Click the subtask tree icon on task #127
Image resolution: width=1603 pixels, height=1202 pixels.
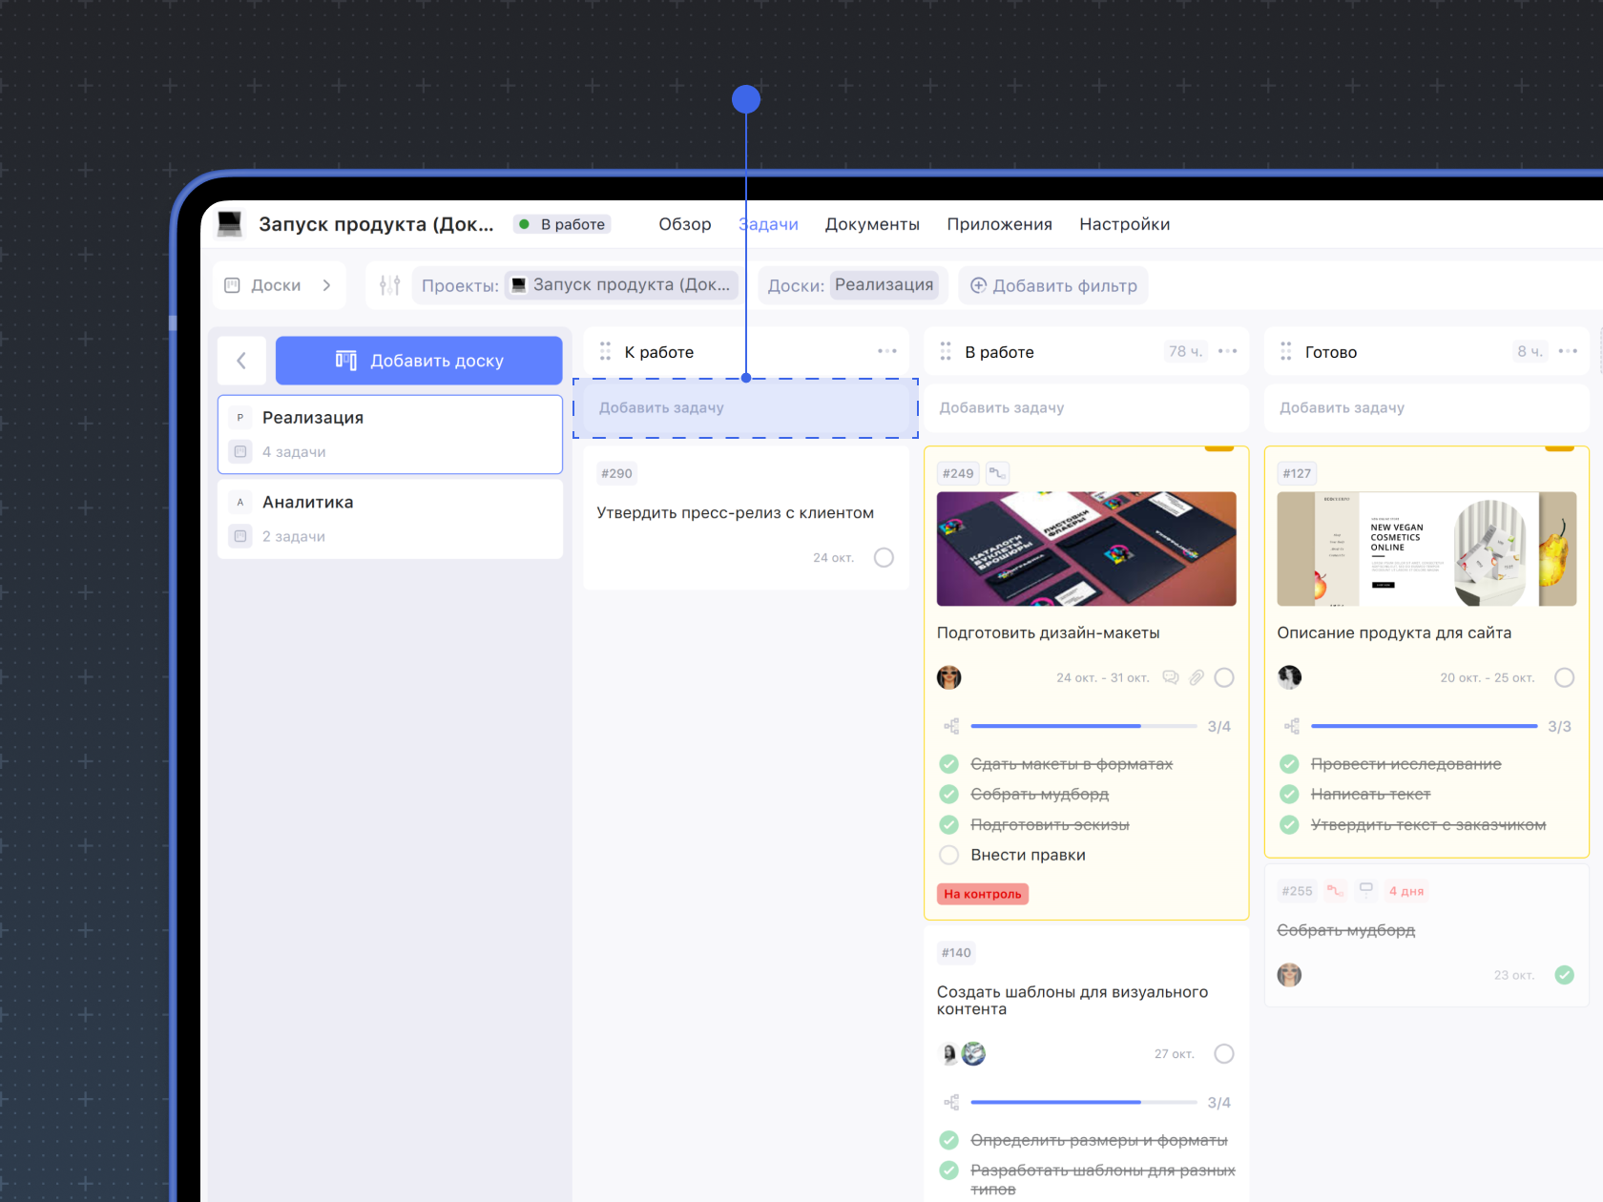[1292, 726]
